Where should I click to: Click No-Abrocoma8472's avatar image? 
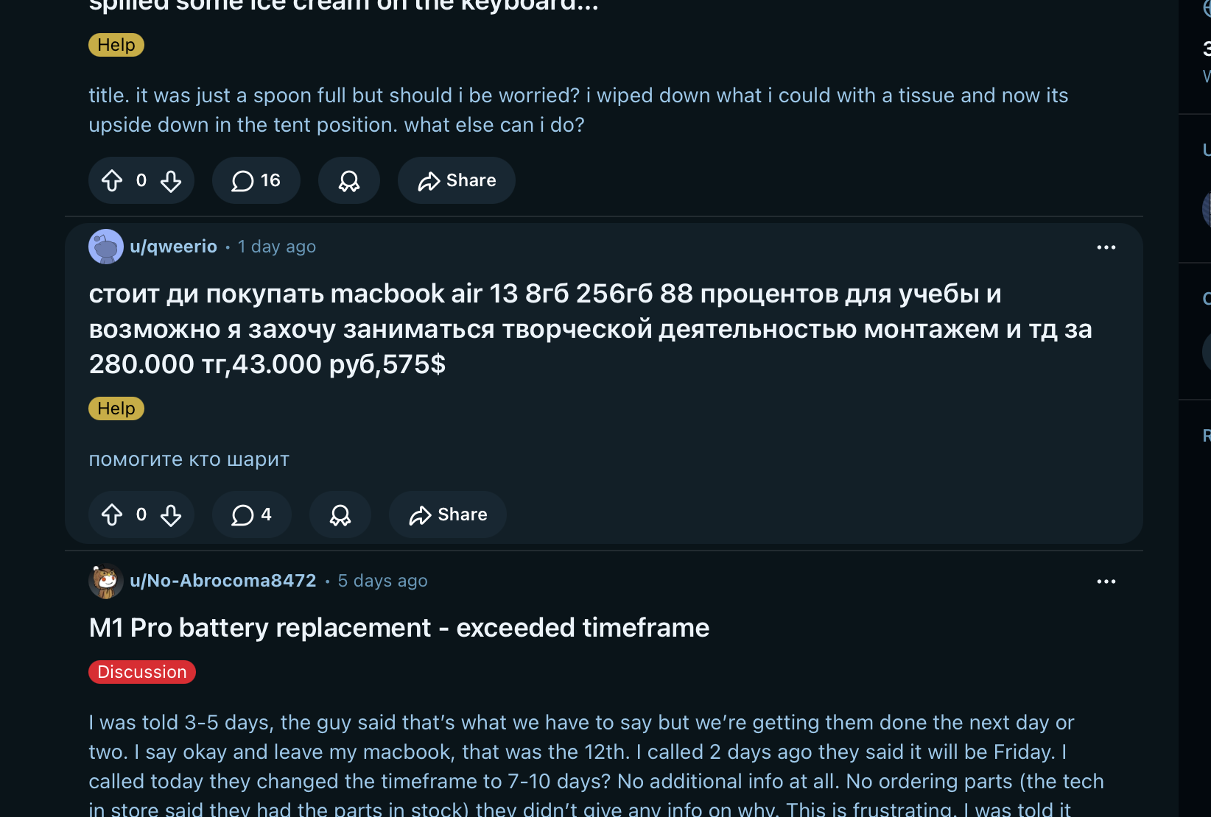click(106, 581)
